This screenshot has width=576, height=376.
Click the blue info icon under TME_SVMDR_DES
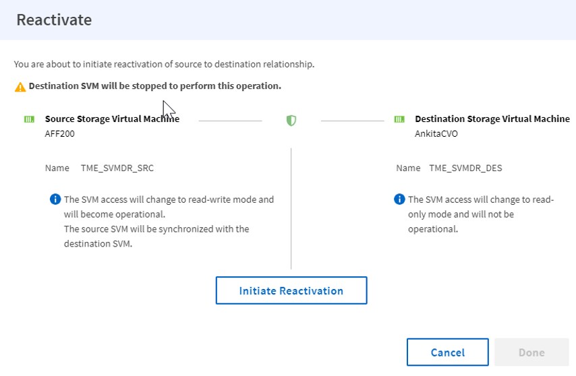click(x=399, y=199)
